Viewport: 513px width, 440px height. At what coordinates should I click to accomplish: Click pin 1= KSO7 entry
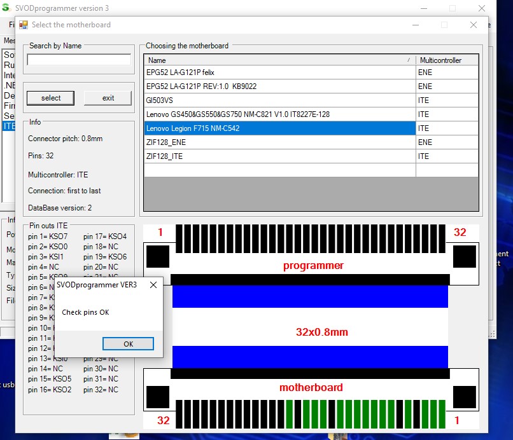[x=48, y=237]
